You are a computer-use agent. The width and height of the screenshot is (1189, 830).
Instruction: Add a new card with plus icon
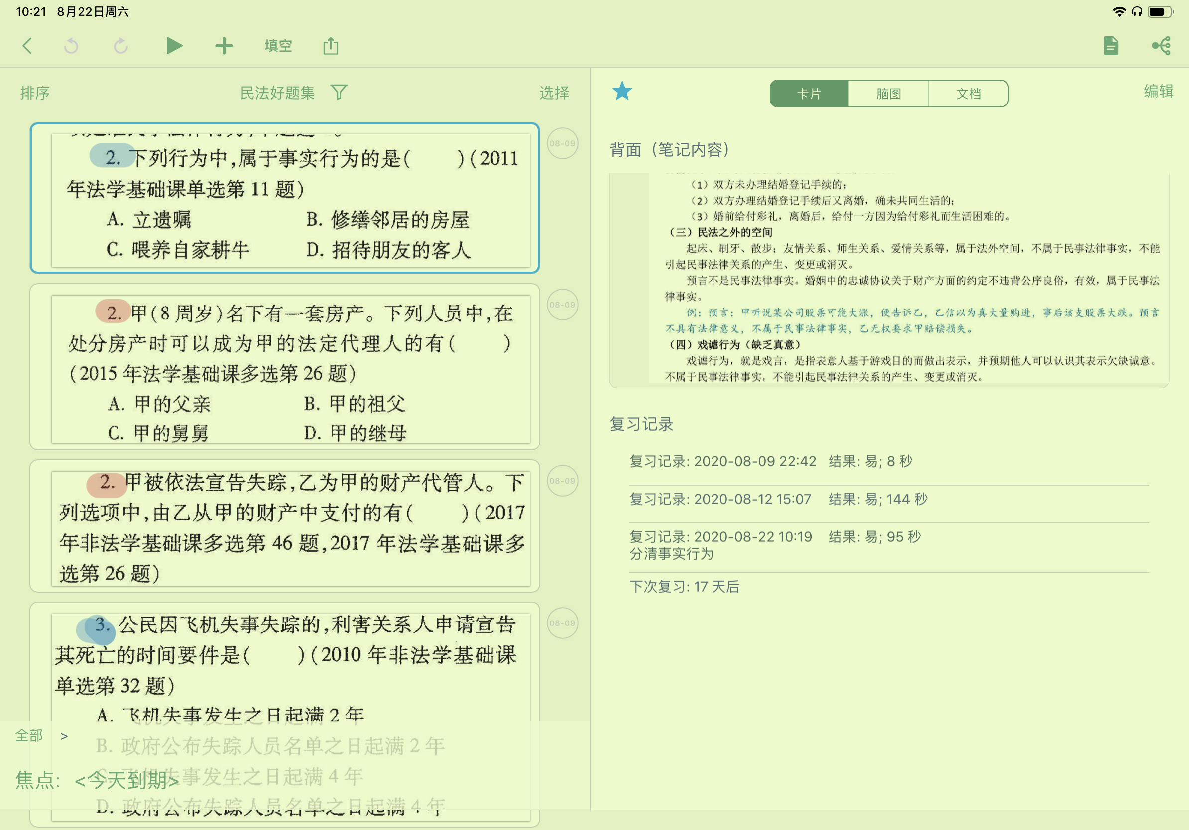click(x=224, y=46)
